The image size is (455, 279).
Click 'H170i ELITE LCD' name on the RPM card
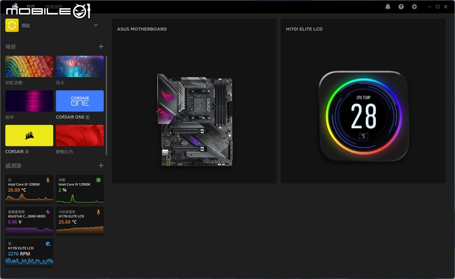click(21, 248)
